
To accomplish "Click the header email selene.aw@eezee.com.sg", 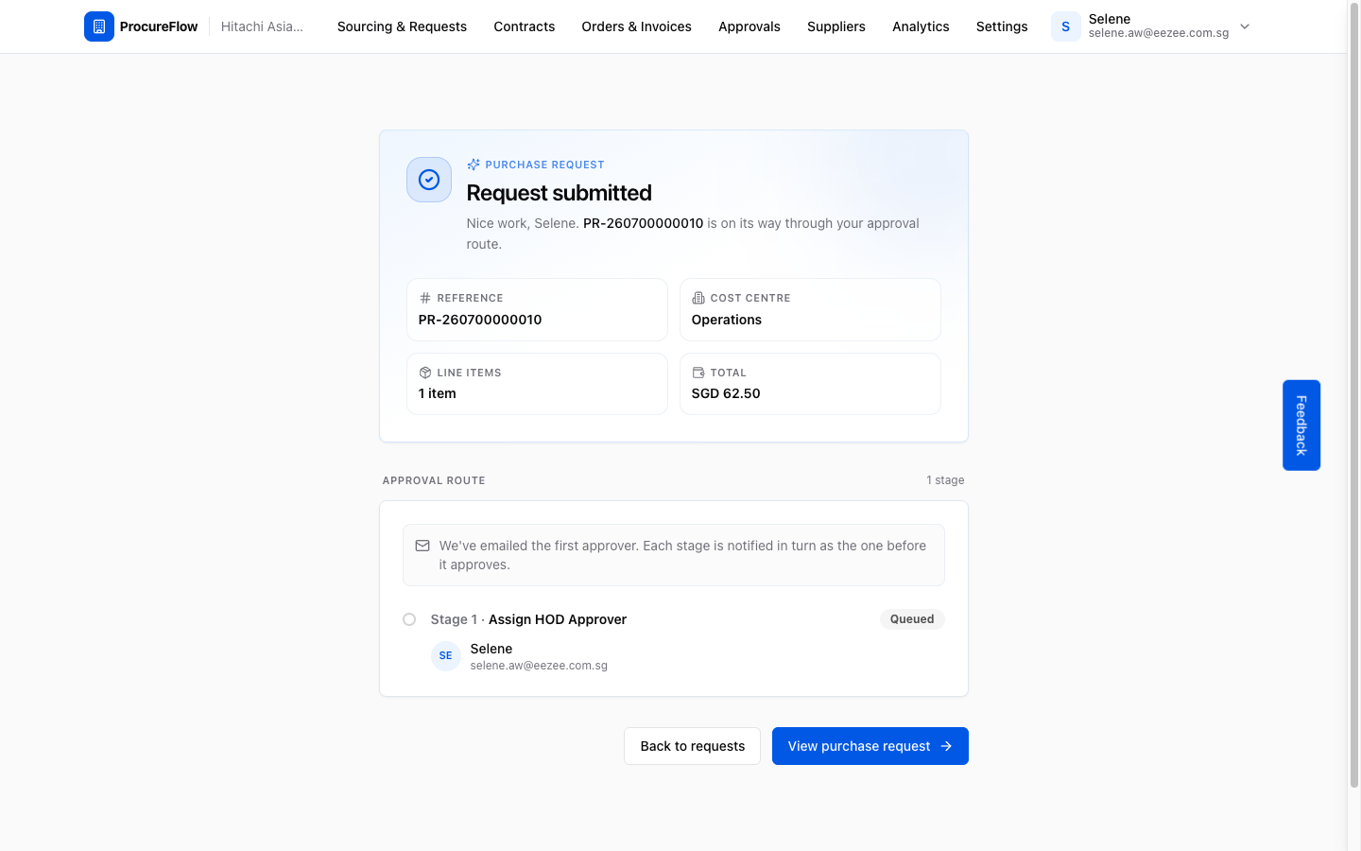I will pos(1159,33).
